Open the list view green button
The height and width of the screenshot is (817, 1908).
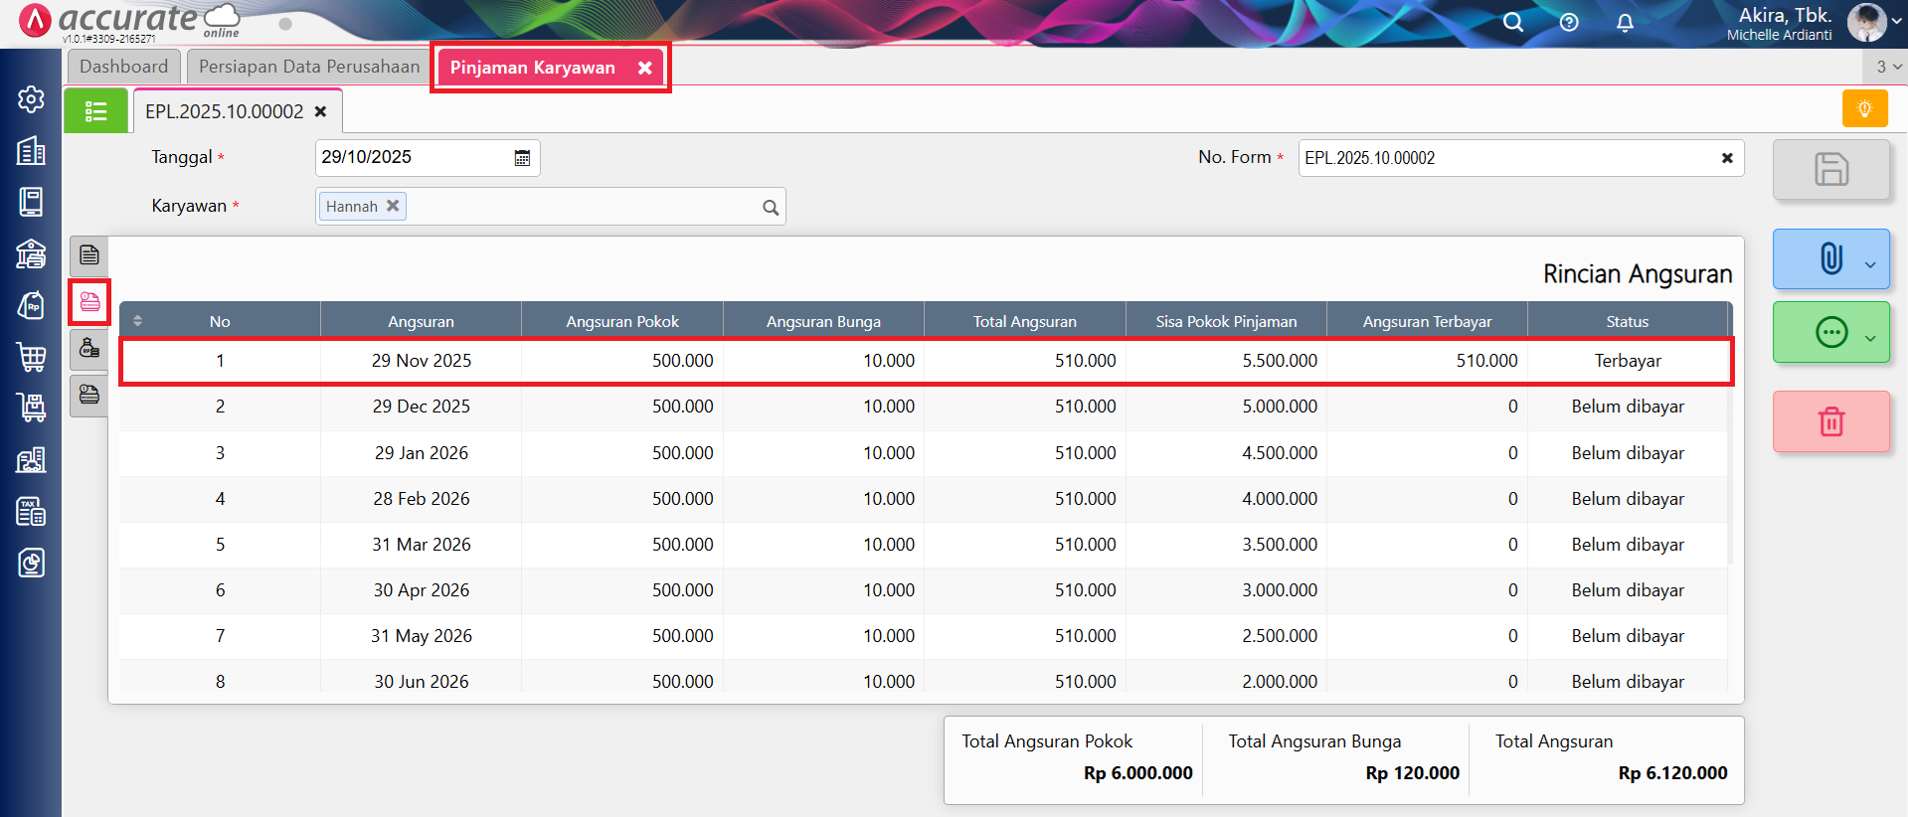point(95,111)
